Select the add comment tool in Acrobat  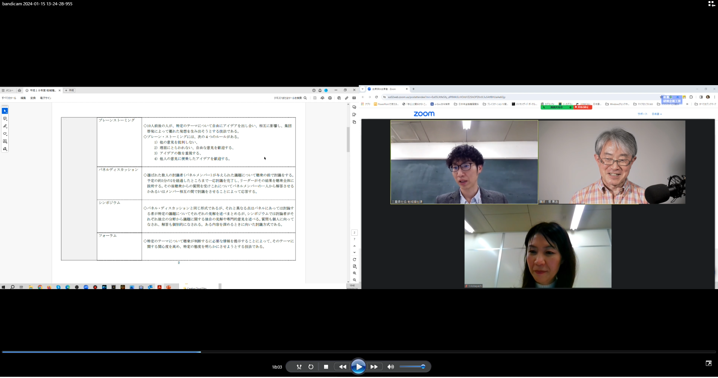coord(5,118)
